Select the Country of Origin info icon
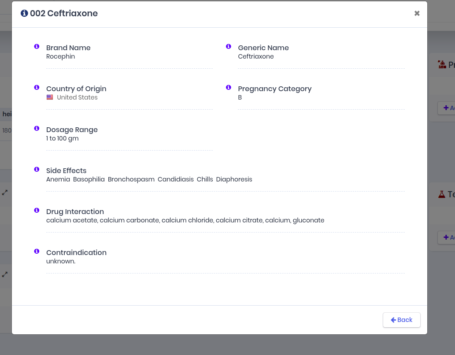This screenshot has width=455, height=355. [37, 88]
